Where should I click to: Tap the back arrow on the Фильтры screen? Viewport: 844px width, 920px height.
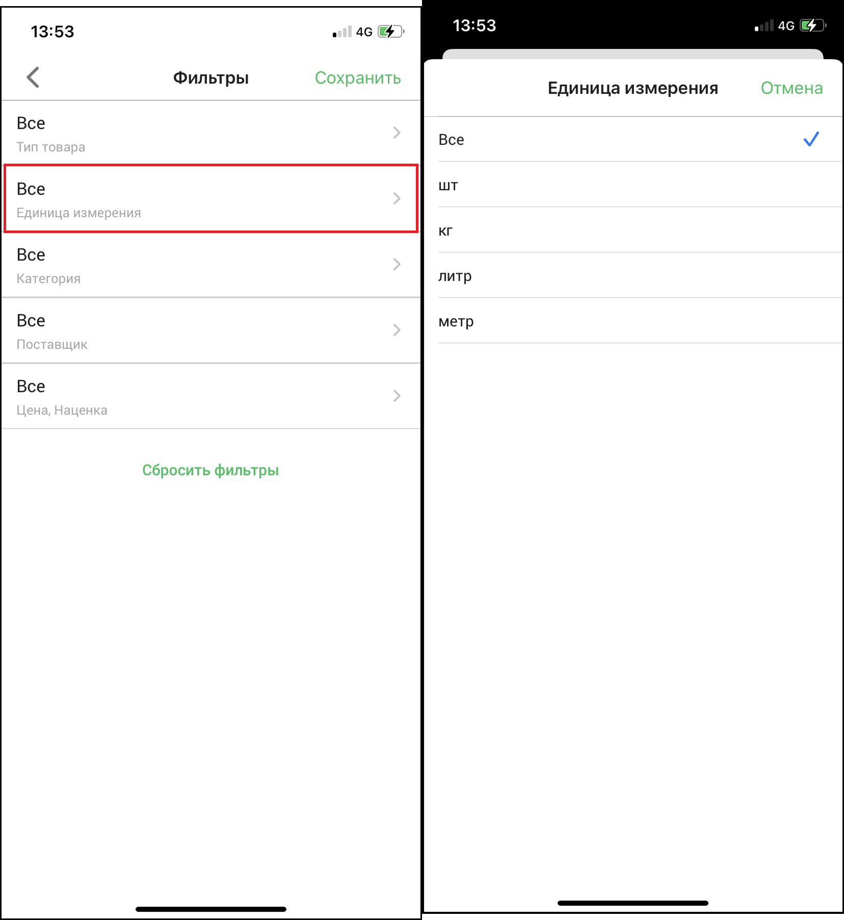tap(33, 78)
